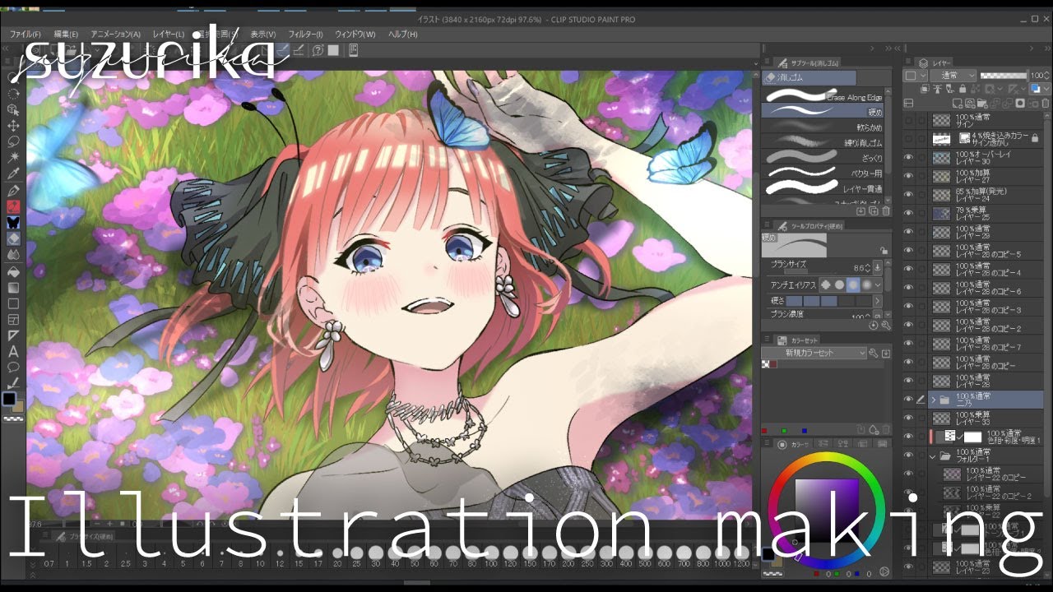Select the butterfly Decoration tool
This screenshot has width=1053, height=592.
[13, 222]
